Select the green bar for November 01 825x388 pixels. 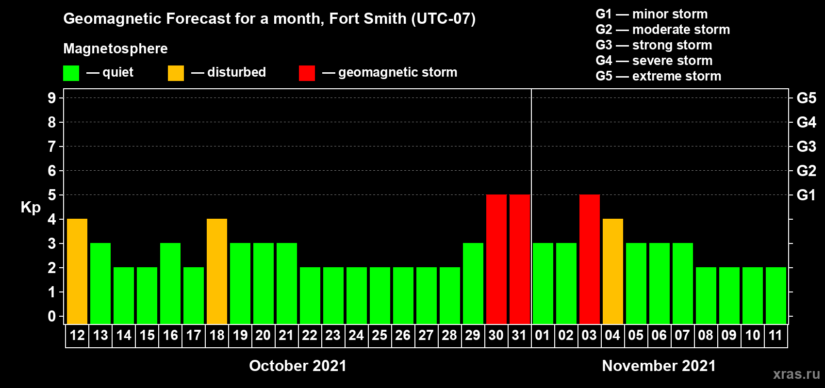[543, 283]
